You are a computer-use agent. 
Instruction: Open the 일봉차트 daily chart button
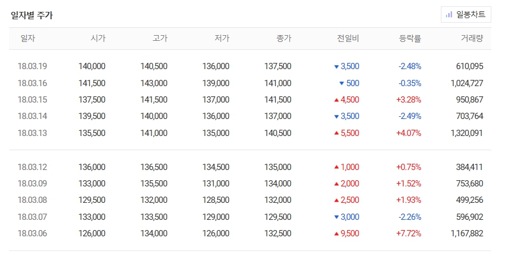coord(466,15)
